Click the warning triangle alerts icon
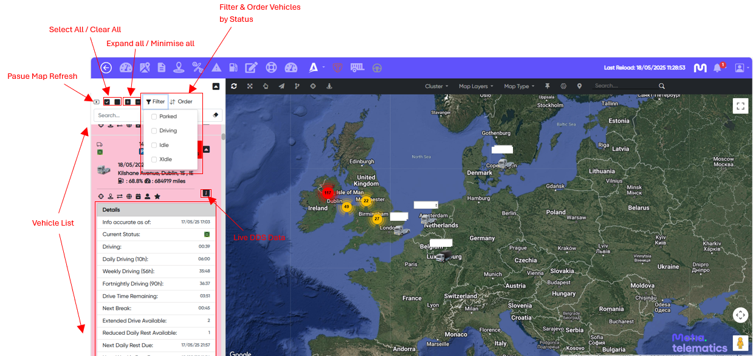Screen dimensions: 753x356 coord(216,68)
